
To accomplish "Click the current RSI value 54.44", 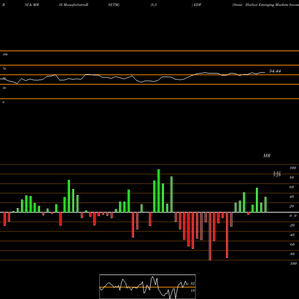I will pyautogui.click(x=275, y=71).
